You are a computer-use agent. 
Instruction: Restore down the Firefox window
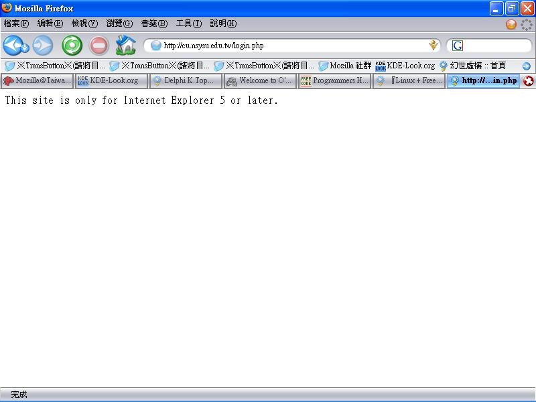[x=512, y=8]
